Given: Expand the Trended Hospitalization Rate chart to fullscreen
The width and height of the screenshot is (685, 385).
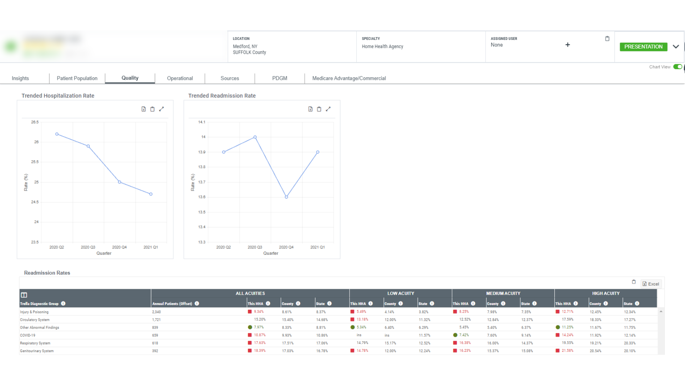Looking at the screenshot, I should coord(162,109).
